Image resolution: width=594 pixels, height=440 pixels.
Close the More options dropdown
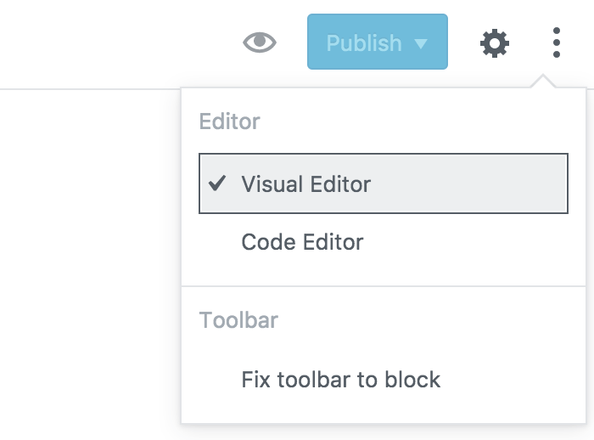[556, 42]
